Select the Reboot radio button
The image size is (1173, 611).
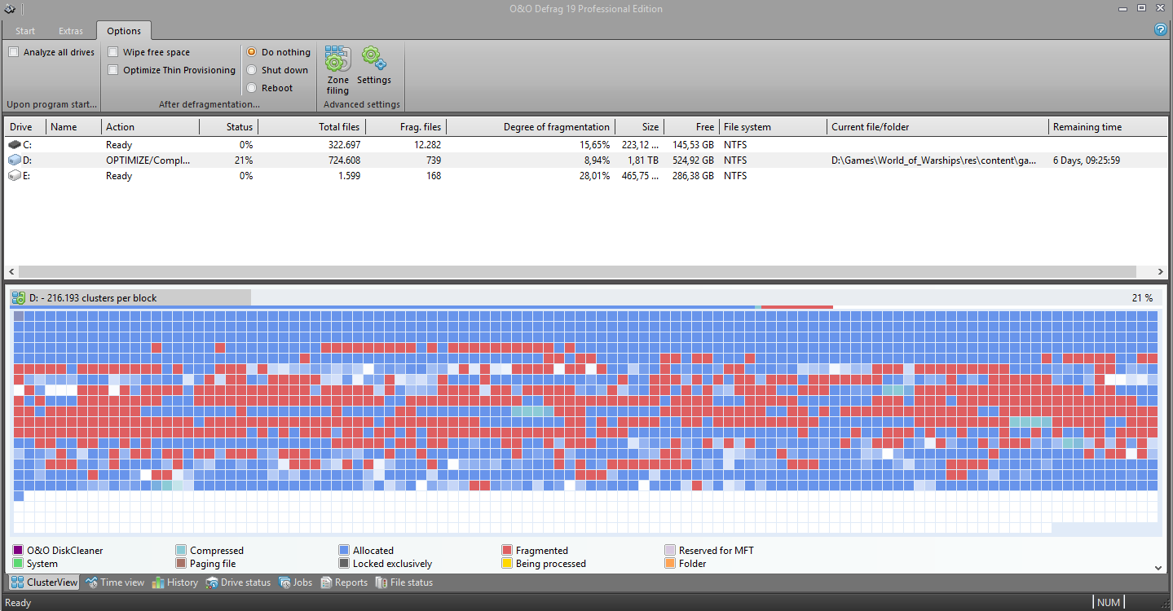tap(252, 88)
